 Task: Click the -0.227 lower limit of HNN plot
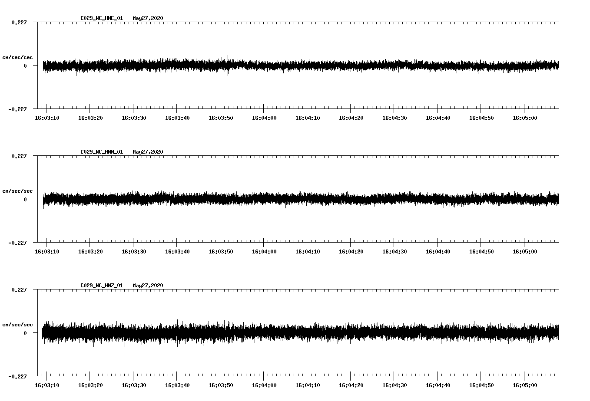point(17,243)
